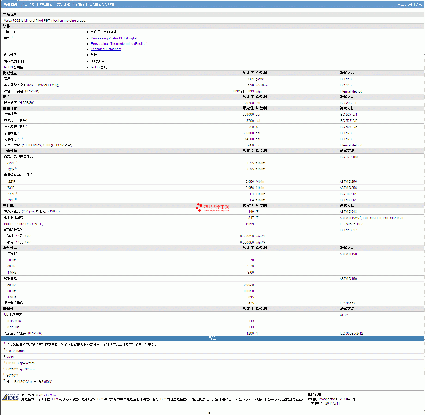Click the flexural modulus value 566000
Viewport: 425px width, 415px height.
248,133
